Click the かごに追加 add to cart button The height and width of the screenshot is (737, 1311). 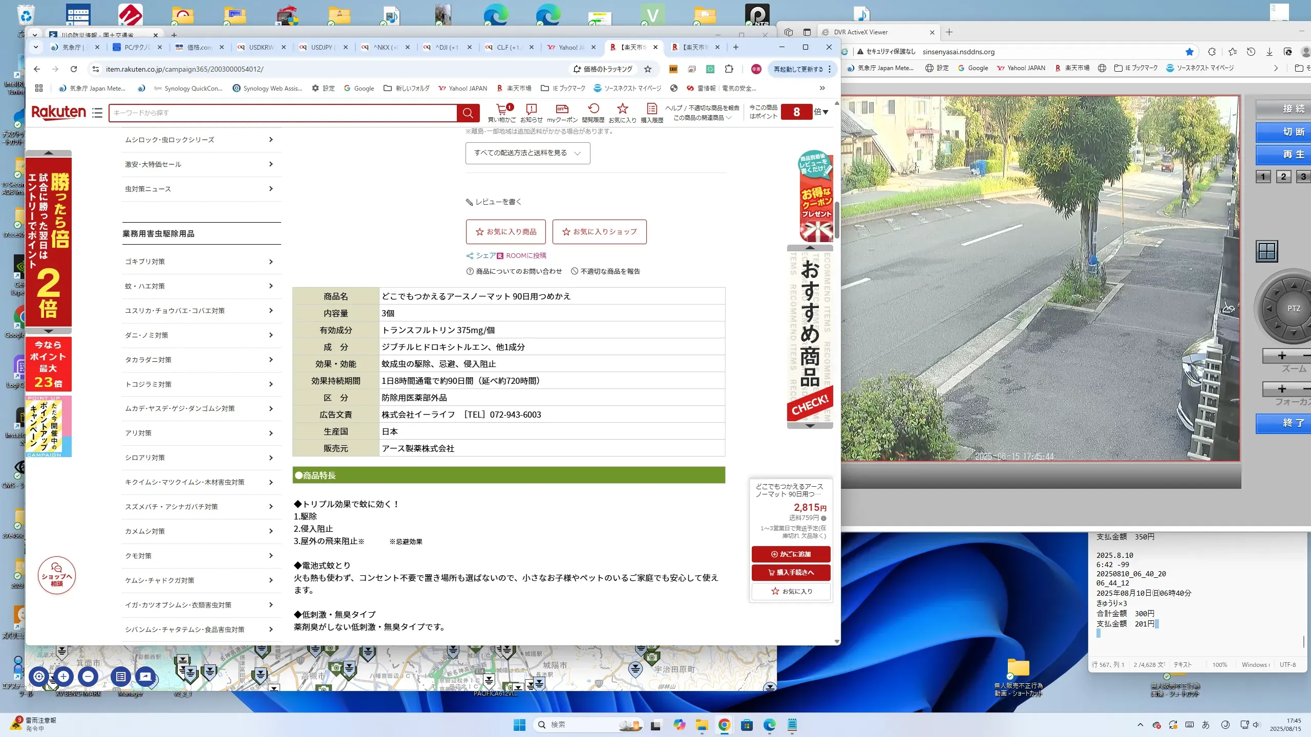click(x=791, y=554)
